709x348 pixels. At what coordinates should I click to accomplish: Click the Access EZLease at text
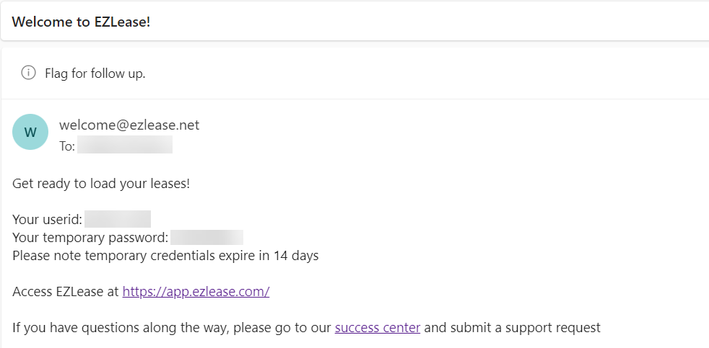pyautogui.click(x=66, y=292)
